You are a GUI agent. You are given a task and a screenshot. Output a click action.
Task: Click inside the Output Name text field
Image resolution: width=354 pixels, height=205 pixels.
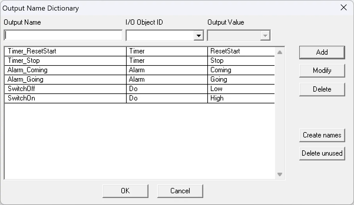(x=63, y=35)
